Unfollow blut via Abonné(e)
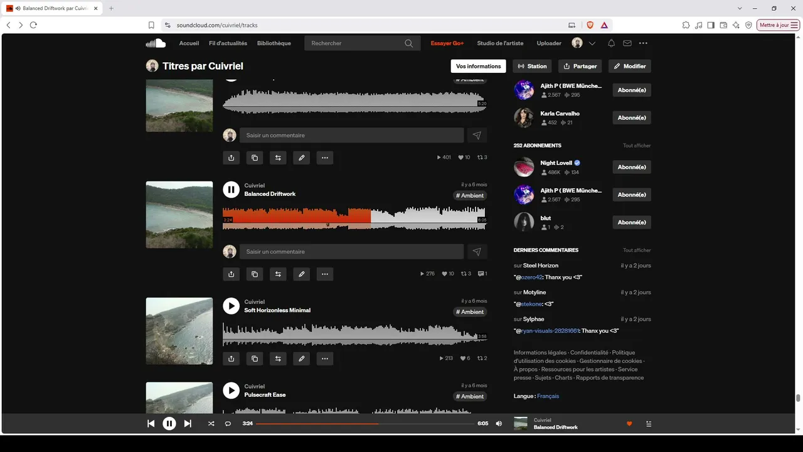803x452 pixels. pos(632,222)
